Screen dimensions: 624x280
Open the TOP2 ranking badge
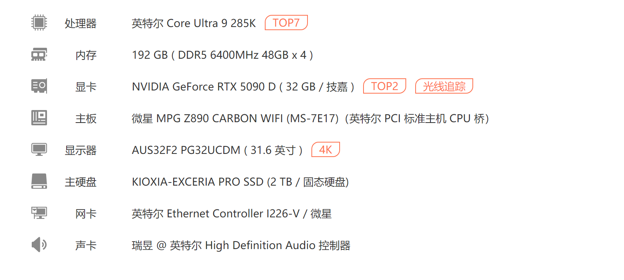coord(385,86)
